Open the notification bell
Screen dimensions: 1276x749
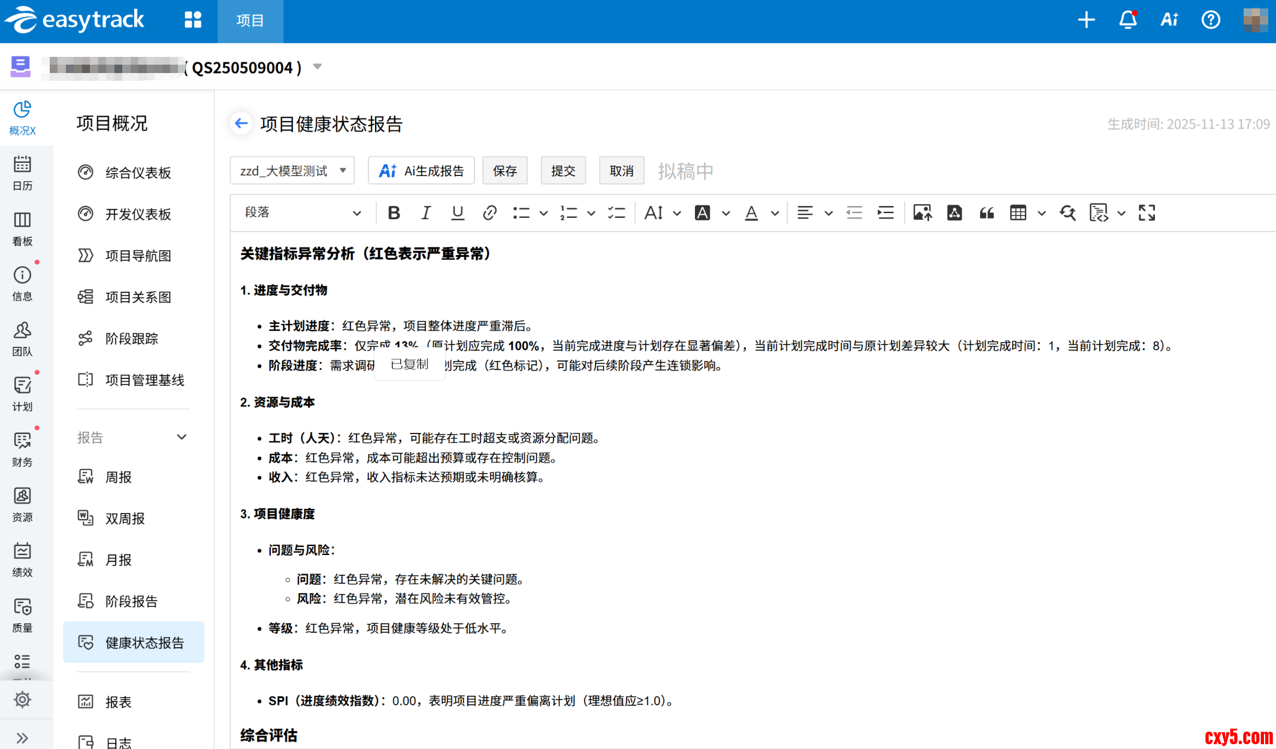click(1127, 20)
